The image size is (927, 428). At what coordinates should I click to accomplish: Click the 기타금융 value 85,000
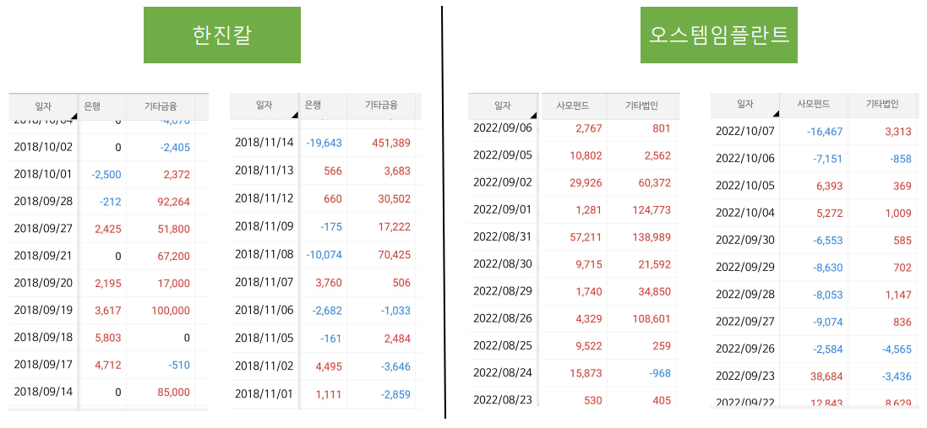[174, 392]
